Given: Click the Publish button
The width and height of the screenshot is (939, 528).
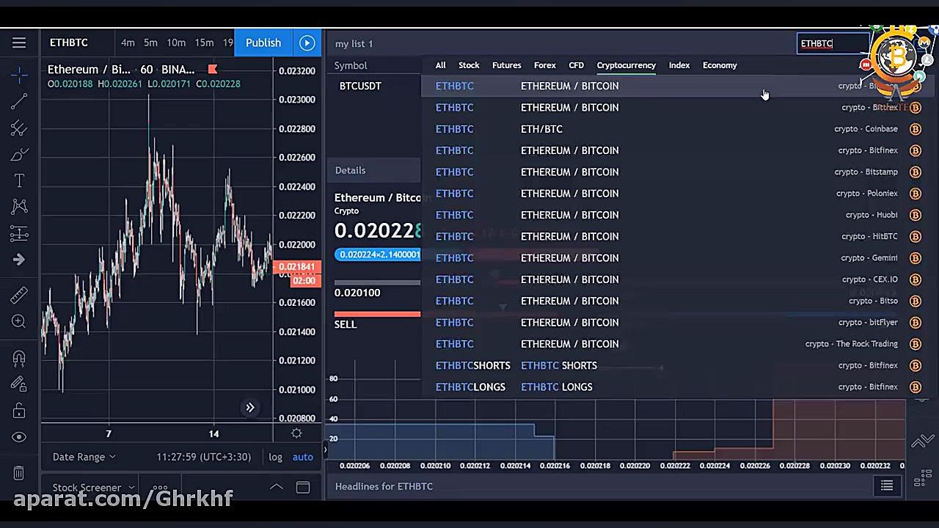Looking at the screenshot, I should (x=263, y=43).
